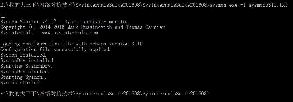This screenshot has height=102, width=293.
Task: Click the square glyph below the command
Action: [x=3, y=16]
